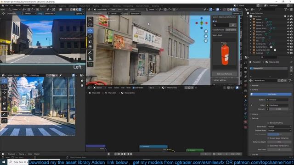Click the Add Asset To Scene button

(225, 74)
